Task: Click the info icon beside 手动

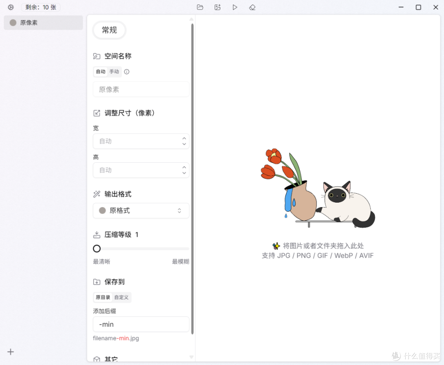Action: [127, 72]
